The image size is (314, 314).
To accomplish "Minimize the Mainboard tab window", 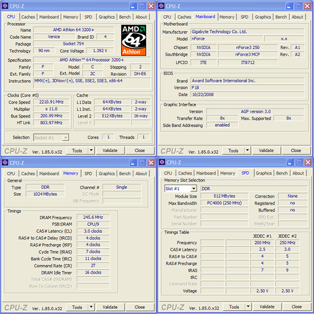I will tap(289, 6).
